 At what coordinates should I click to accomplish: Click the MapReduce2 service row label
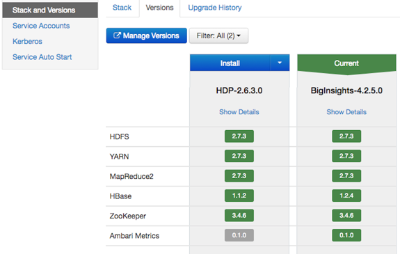pos(131,176)
